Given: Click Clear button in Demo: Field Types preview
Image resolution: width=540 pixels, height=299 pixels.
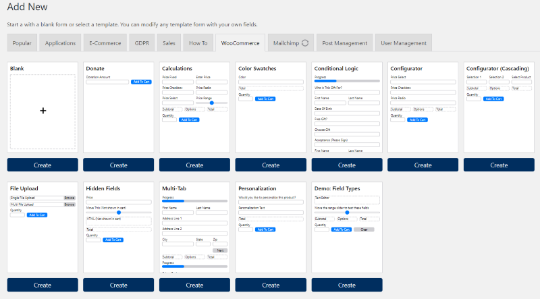Looking at the screenshot, I should point(364,229).
